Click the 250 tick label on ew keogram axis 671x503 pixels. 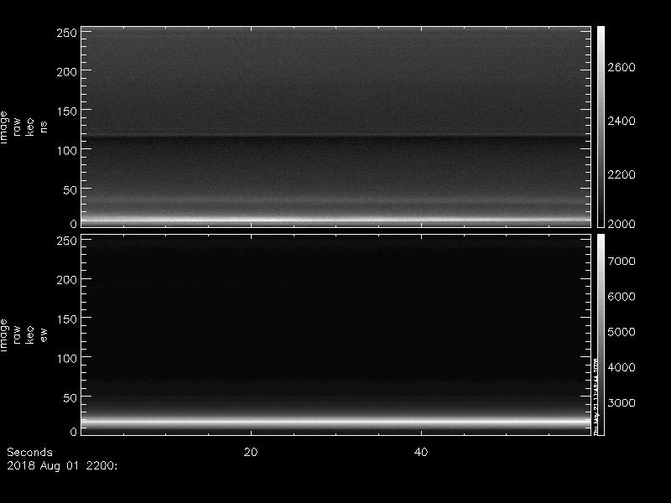(66, 241)
